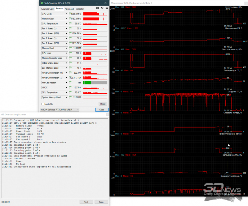Click the 'Scanning point 4 of 4' log line
The width and height of the screenshot is (248, 206).
tap(21, 153)
